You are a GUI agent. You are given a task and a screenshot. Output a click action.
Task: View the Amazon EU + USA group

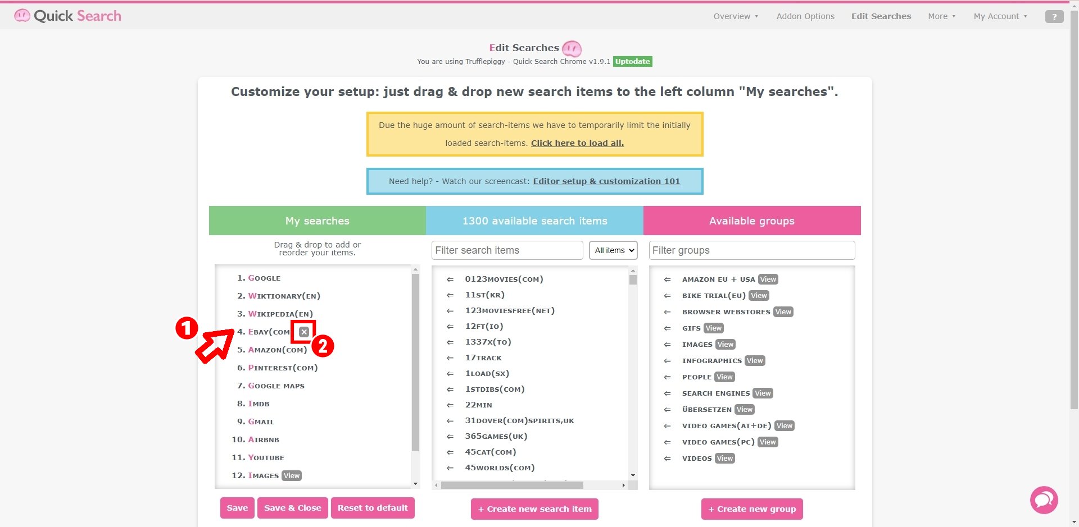click(768, 279)
